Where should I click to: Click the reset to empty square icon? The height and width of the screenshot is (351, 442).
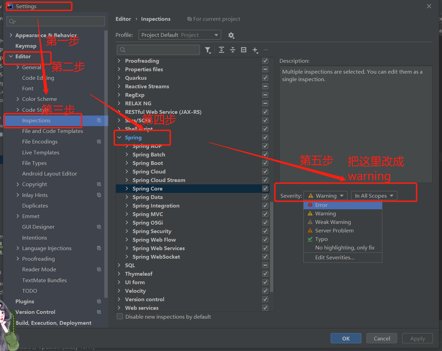coord(244,50)
